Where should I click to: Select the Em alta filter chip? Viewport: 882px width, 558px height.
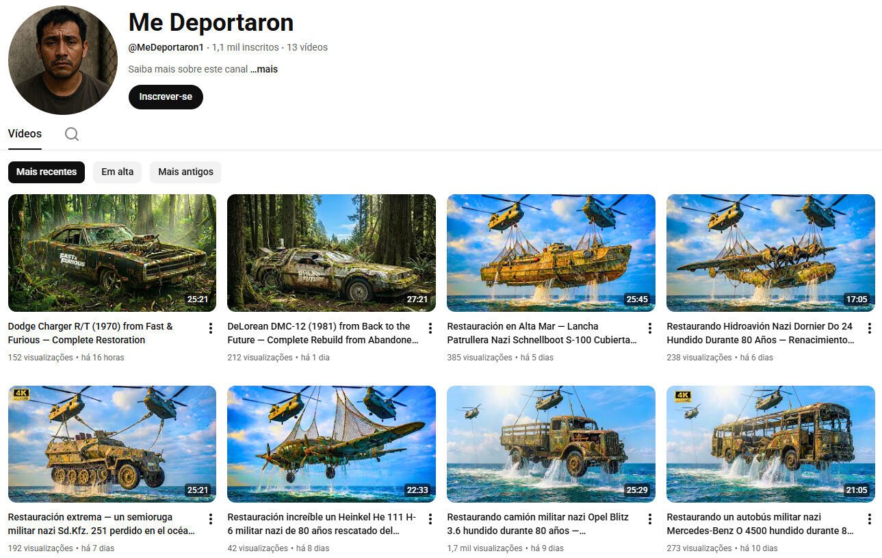coord(117,172)
